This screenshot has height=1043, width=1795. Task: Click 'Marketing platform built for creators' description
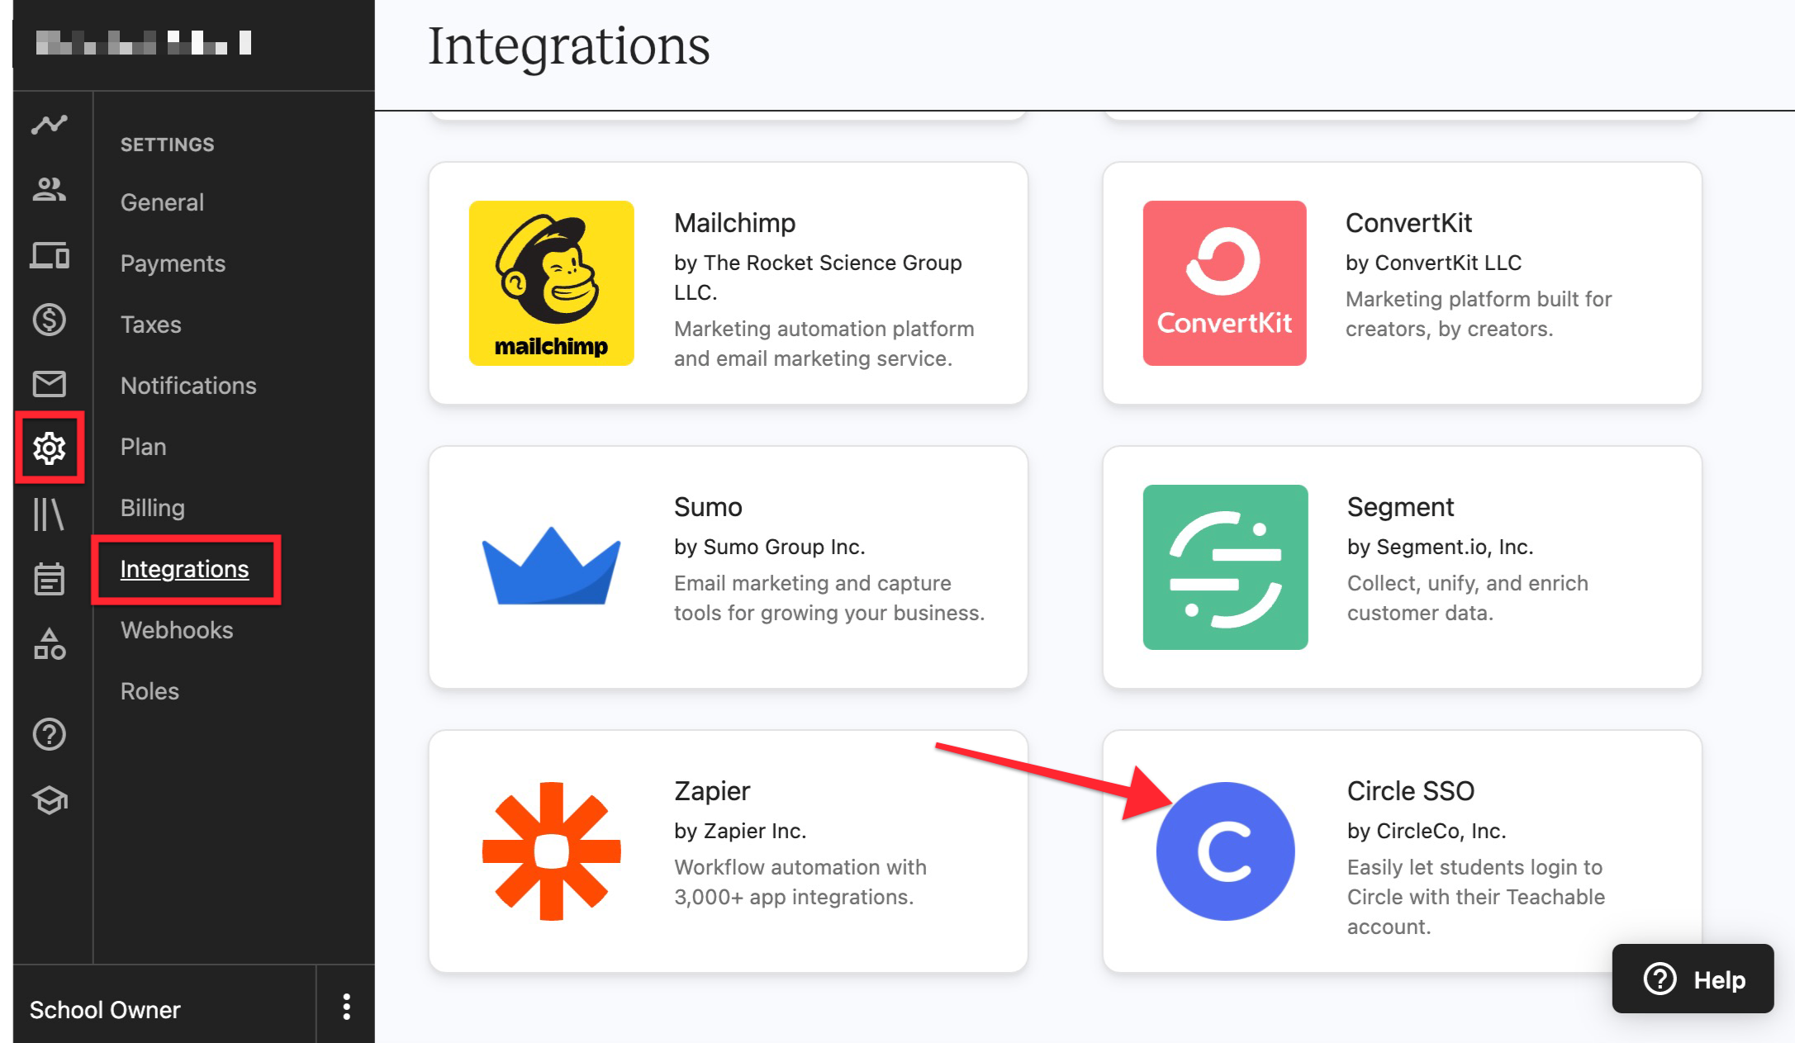tap(1479, 314)
